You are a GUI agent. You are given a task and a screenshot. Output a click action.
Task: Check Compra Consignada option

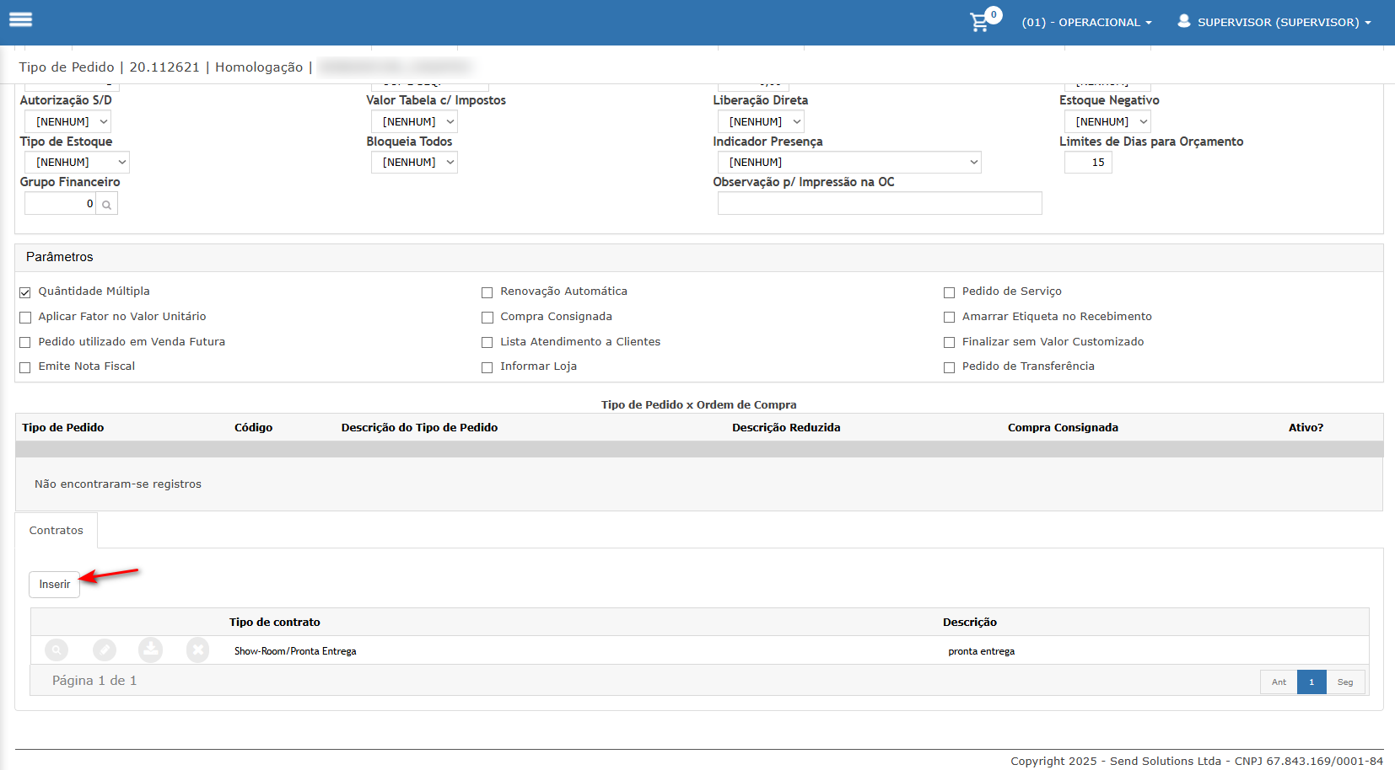[x=487, y=318]
